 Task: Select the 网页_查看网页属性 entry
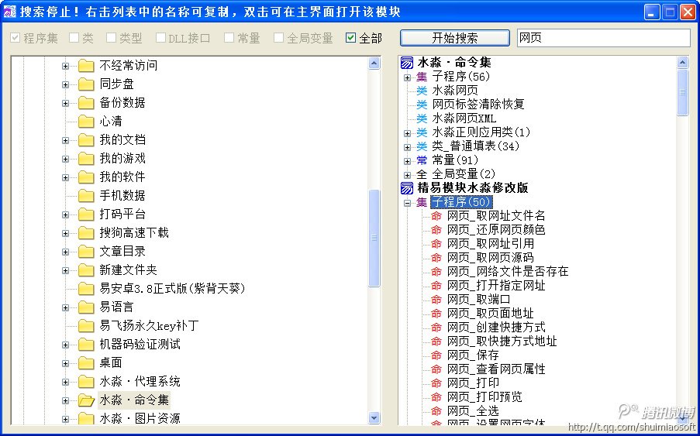click(496, 369)
